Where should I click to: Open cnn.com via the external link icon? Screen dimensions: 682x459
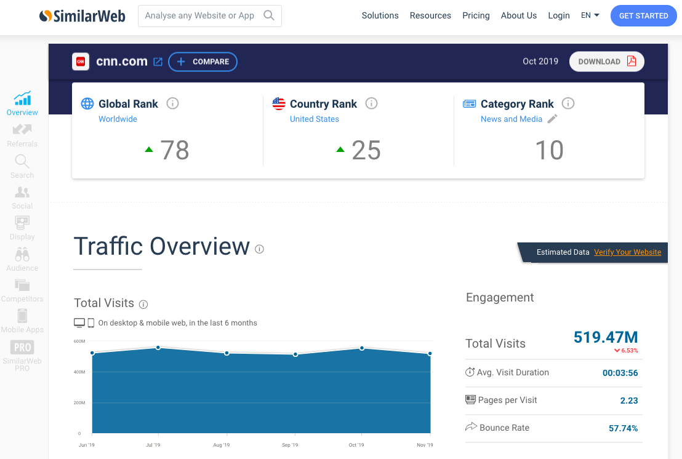pos(158,62)
